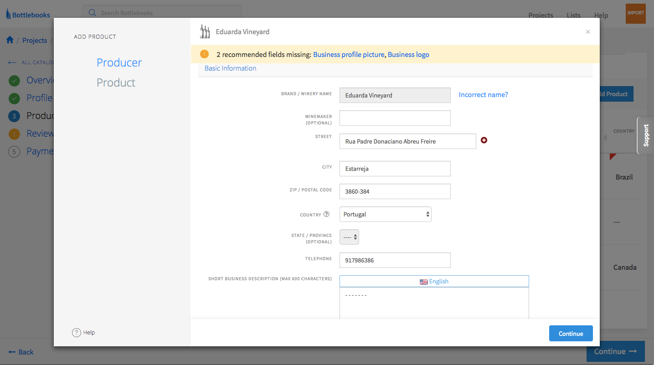Click the Help link in dialog sidebar
The width and height of the screenshot is (654, 365).
[x=89, y=333]
